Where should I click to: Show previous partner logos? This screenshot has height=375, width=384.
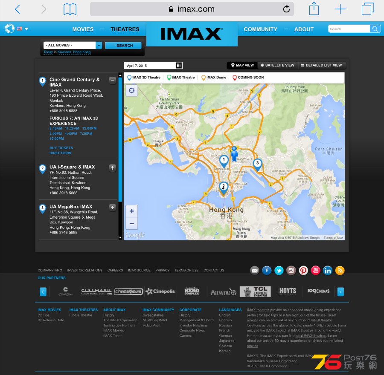pos(43,291)
